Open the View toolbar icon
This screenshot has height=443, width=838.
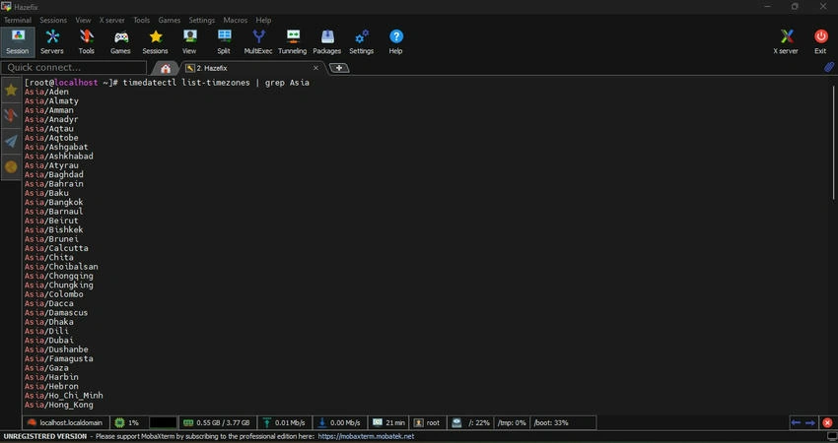(x=189, y=41)
